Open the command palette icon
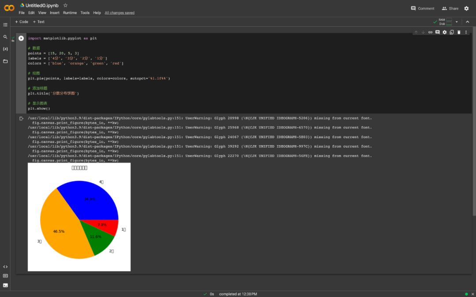 pos(5,276)
